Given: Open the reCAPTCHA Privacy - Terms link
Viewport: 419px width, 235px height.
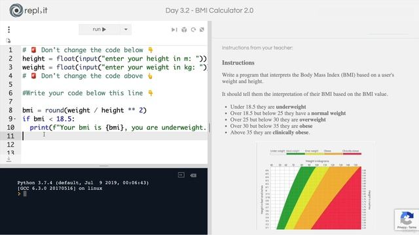Looking at the screenshot, I should click(407, 227).
